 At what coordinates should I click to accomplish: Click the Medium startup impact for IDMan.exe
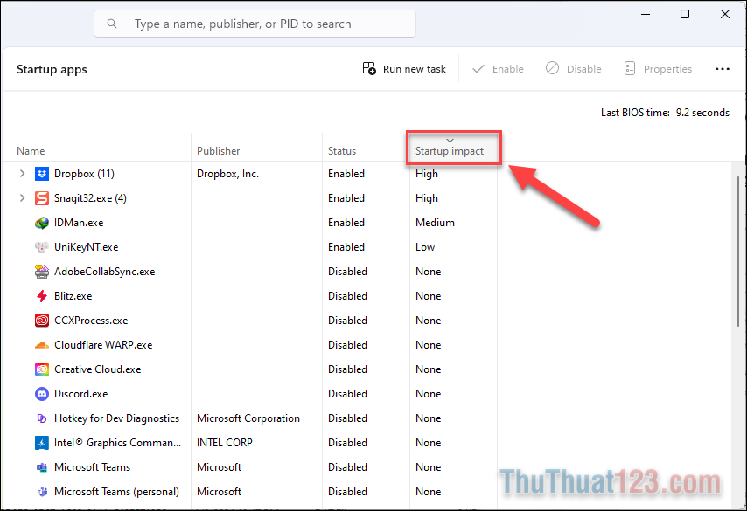tap(435, 223)
